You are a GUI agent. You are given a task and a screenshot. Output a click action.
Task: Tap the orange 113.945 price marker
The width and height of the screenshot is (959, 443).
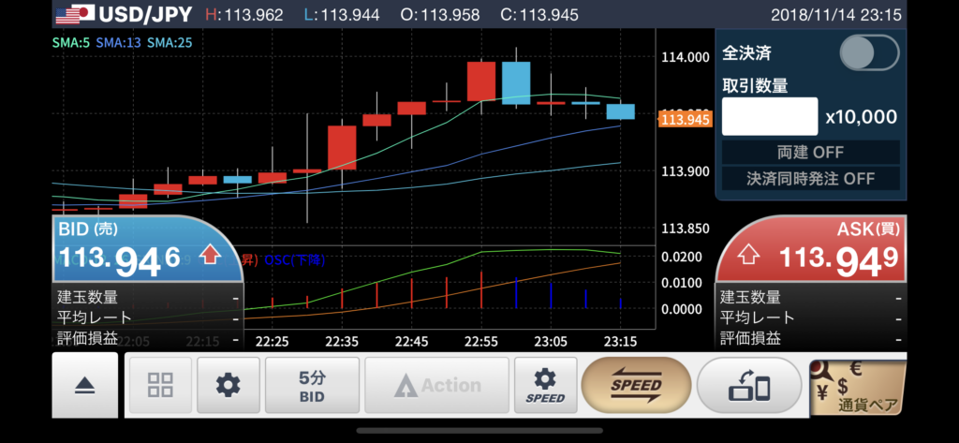click(684, 119)
